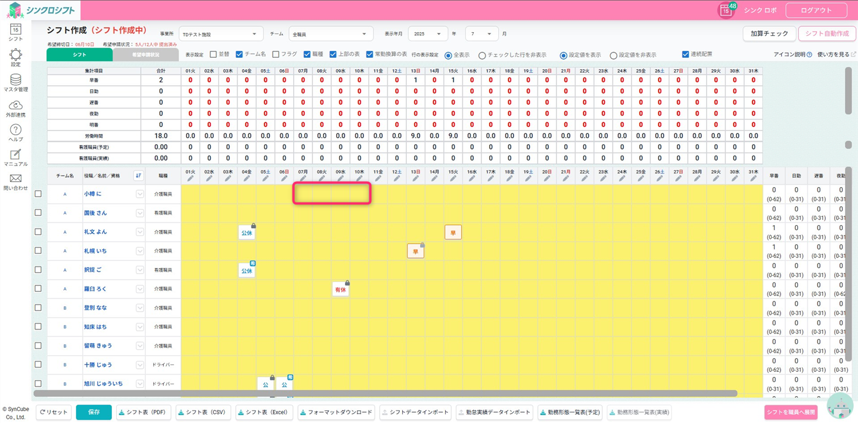Open the 設定 gear icon in sidebar
The width and height of the screenshot is (858, 423).
pos(15,54)
